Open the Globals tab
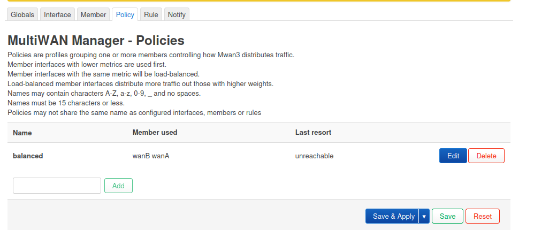The height and width of the screenshot is (230, 534). coord(23,15)
